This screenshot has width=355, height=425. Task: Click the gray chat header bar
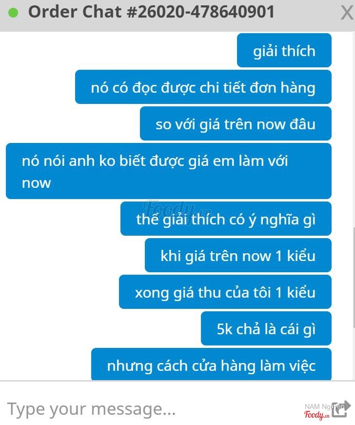[x=177, y=16]
